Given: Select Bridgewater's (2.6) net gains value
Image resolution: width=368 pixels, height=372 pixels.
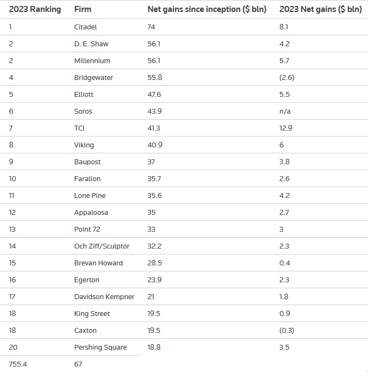Looking at the screenshot, I should (287, 77).
